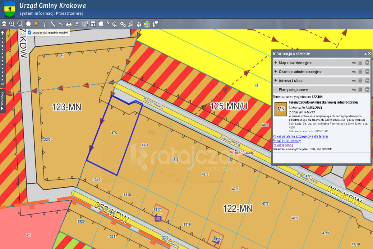
Task: Open link 'Pokaż ustalenia szczegółowe dla terenu'
Action: tap(300, 136)
